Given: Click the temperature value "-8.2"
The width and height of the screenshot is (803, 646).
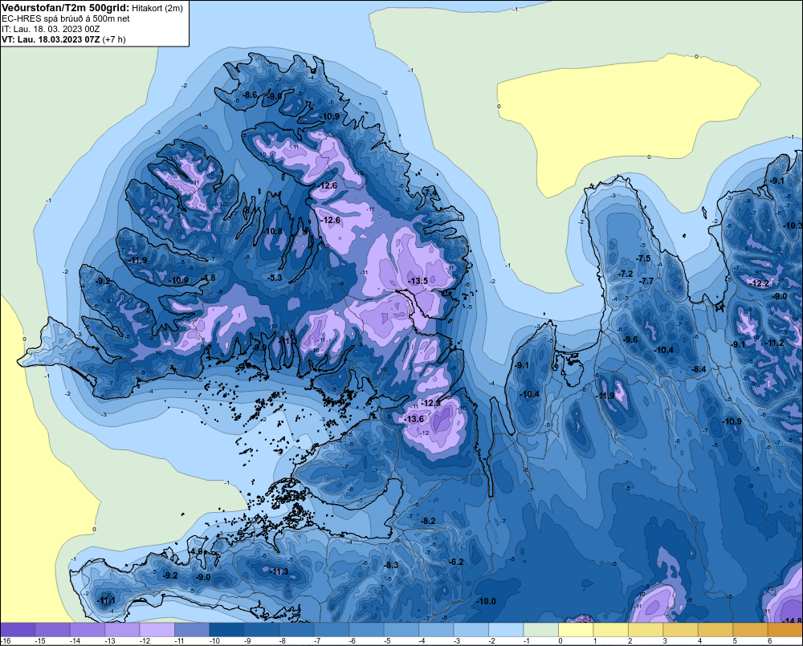Looking at the screenshot, I should 428,521.
